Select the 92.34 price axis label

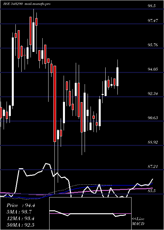click(x=153, y=94)
